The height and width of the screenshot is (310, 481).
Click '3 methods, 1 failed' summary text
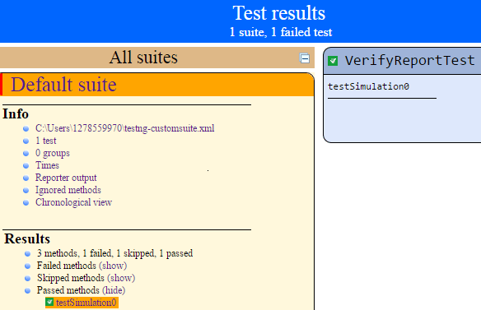tap(114, 253)
